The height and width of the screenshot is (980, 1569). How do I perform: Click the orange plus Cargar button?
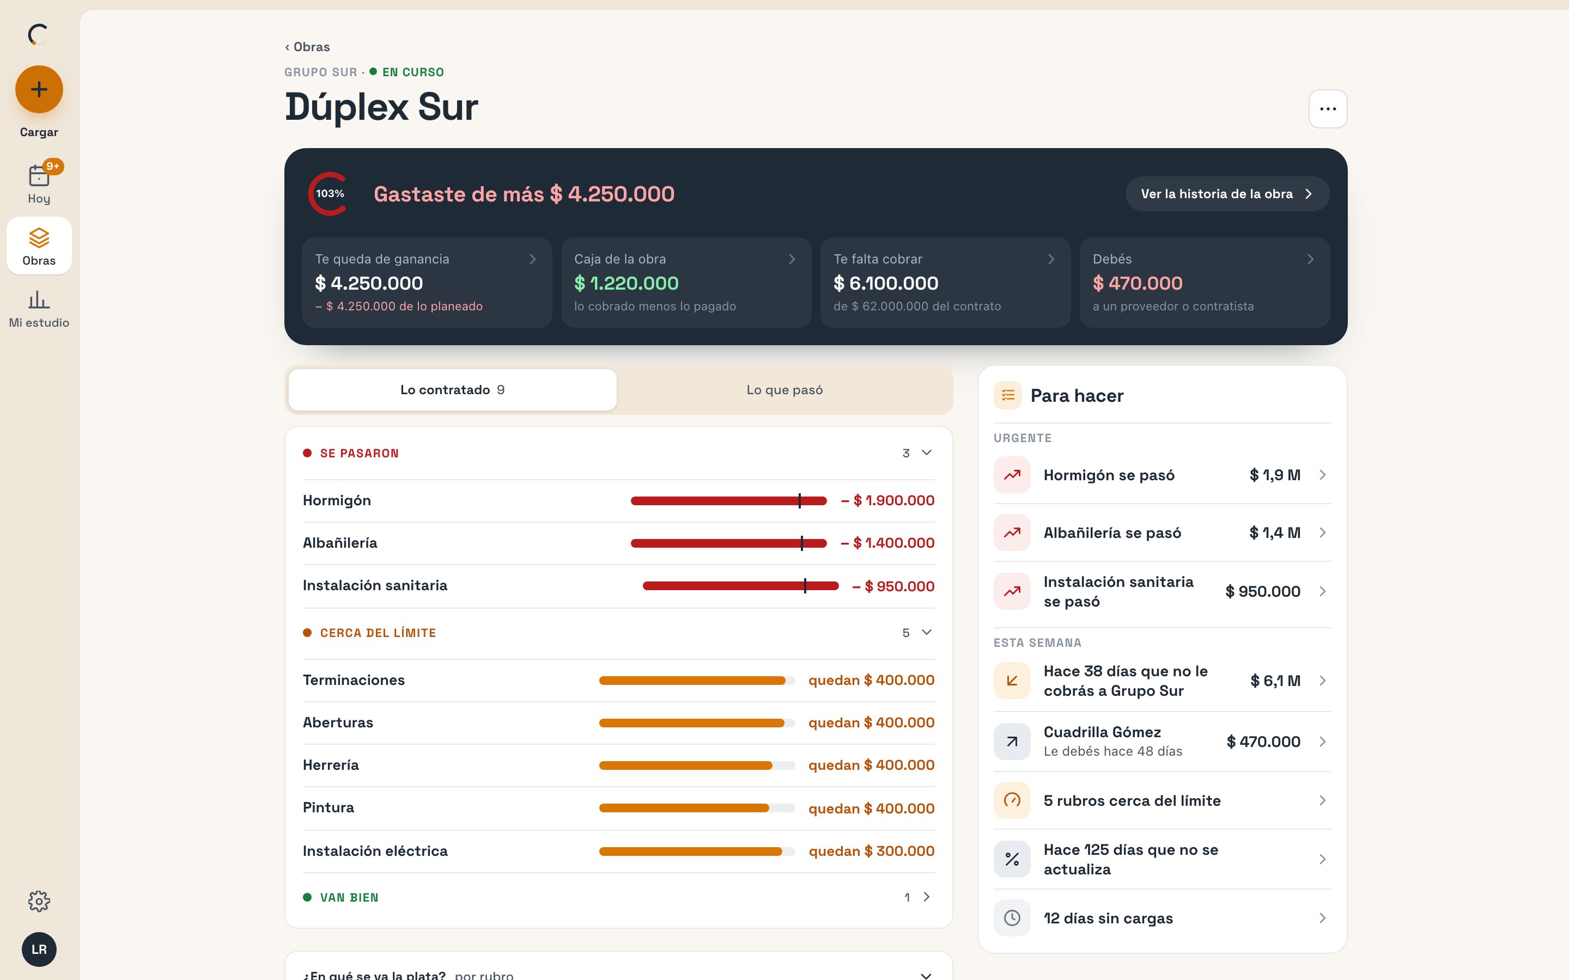pos(39,89)
